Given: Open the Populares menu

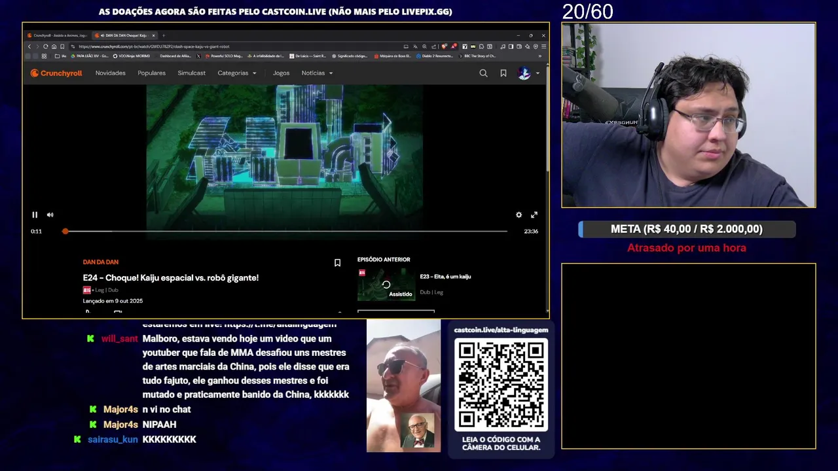Looking at the screenshot, I should pyautogui.click(x=151, y=73).
